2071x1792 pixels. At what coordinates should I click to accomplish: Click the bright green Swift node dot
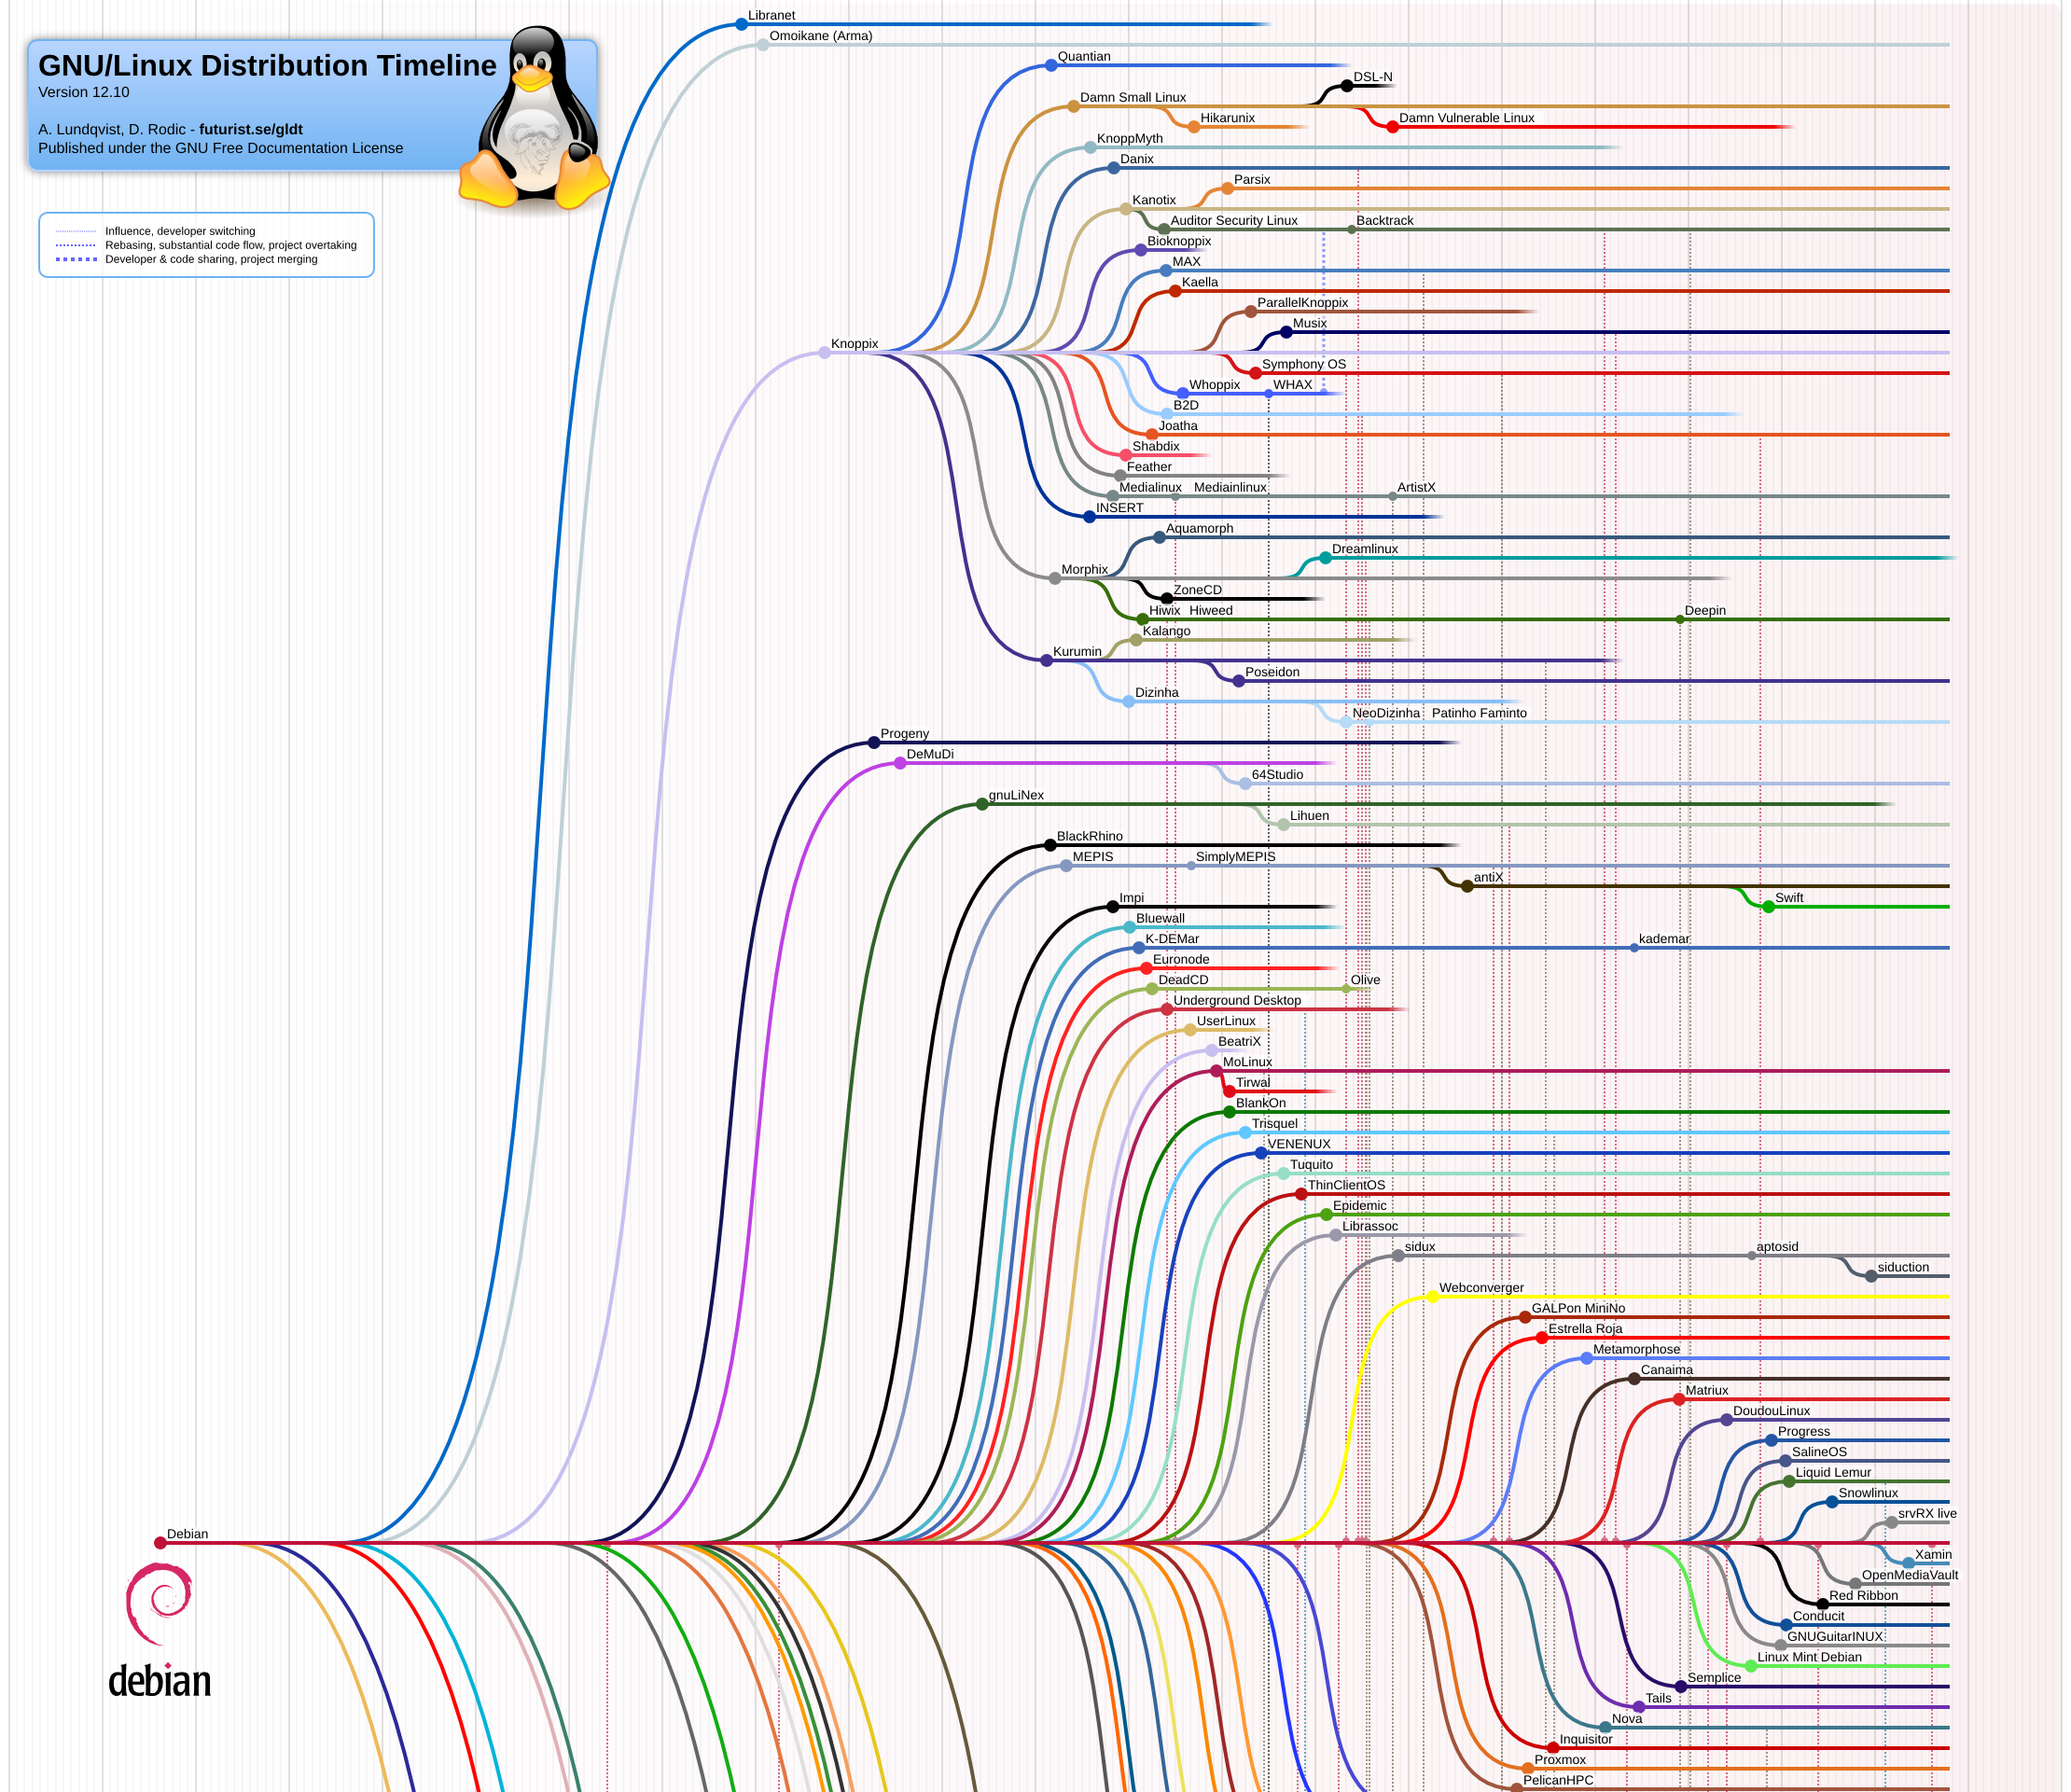pyautogui.click(x=1768, y=907)
